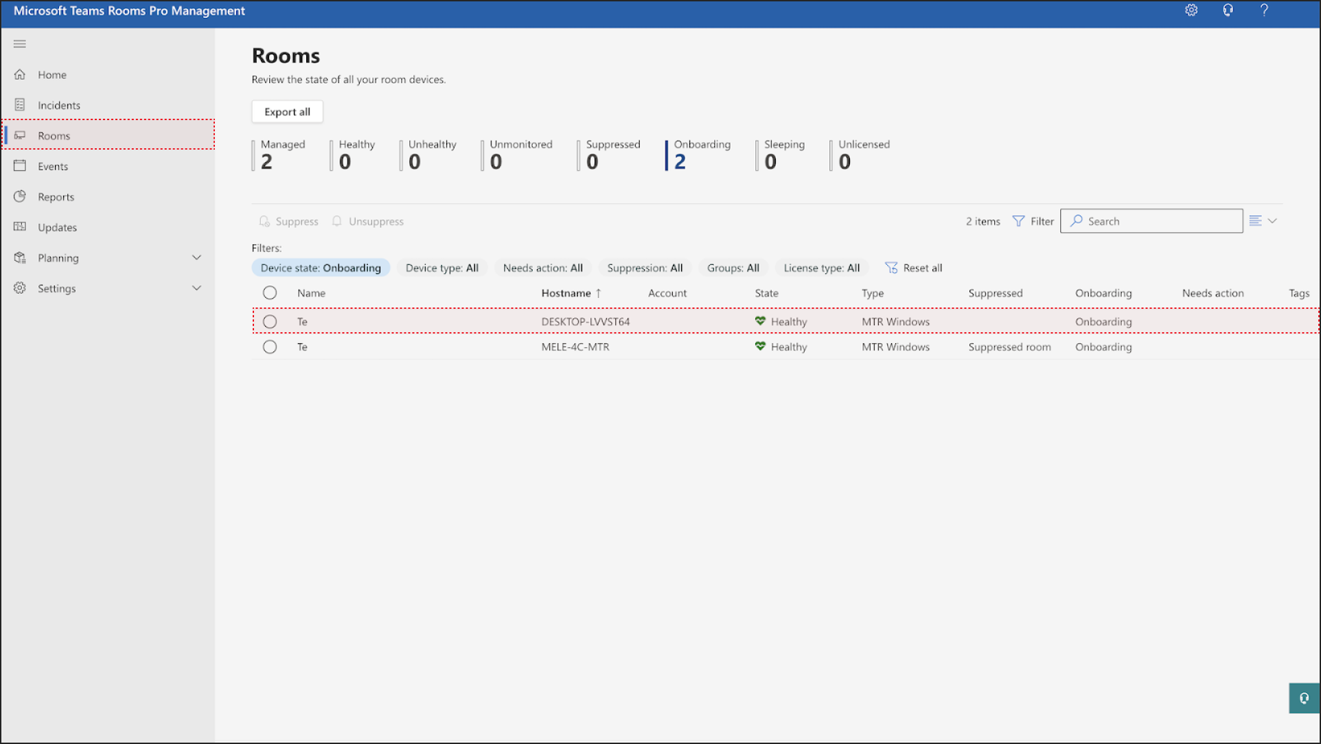
Task: Click the Reset all filters icon
Action: (x=891, y=268)
